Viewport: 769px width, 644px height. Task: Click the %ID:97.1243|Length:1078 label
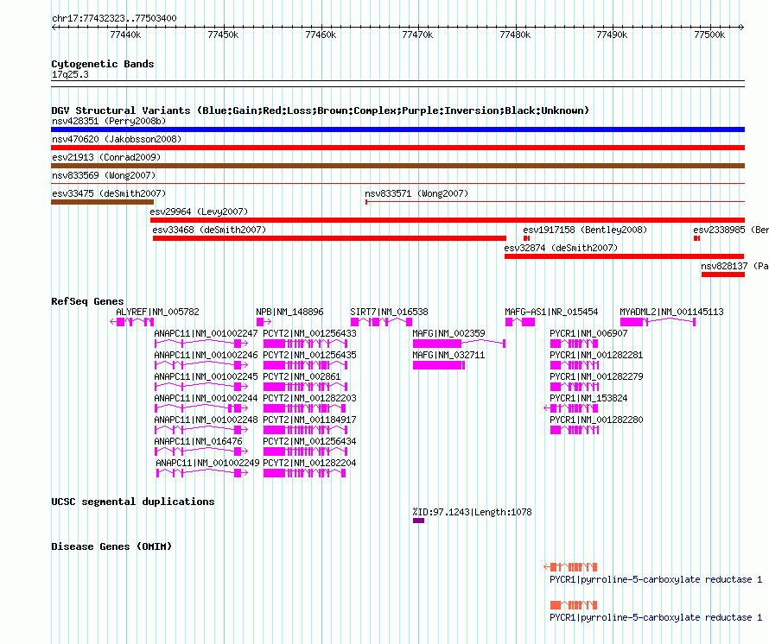(x=473, y=512)
